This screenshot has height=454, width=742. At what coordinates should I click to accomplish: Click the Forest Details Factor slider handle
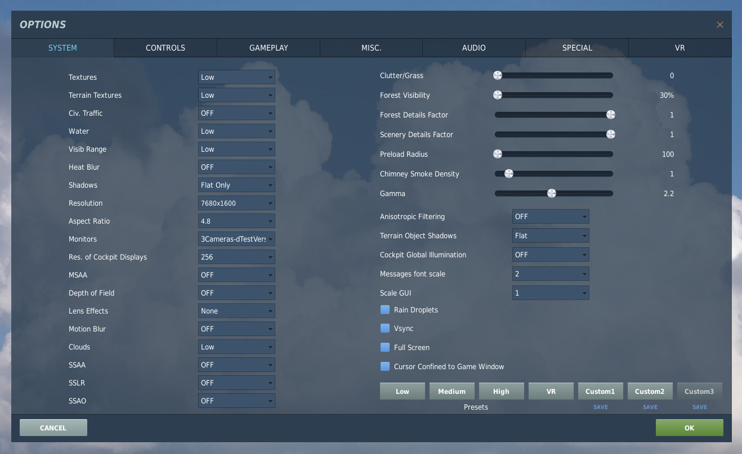(610, 115)
